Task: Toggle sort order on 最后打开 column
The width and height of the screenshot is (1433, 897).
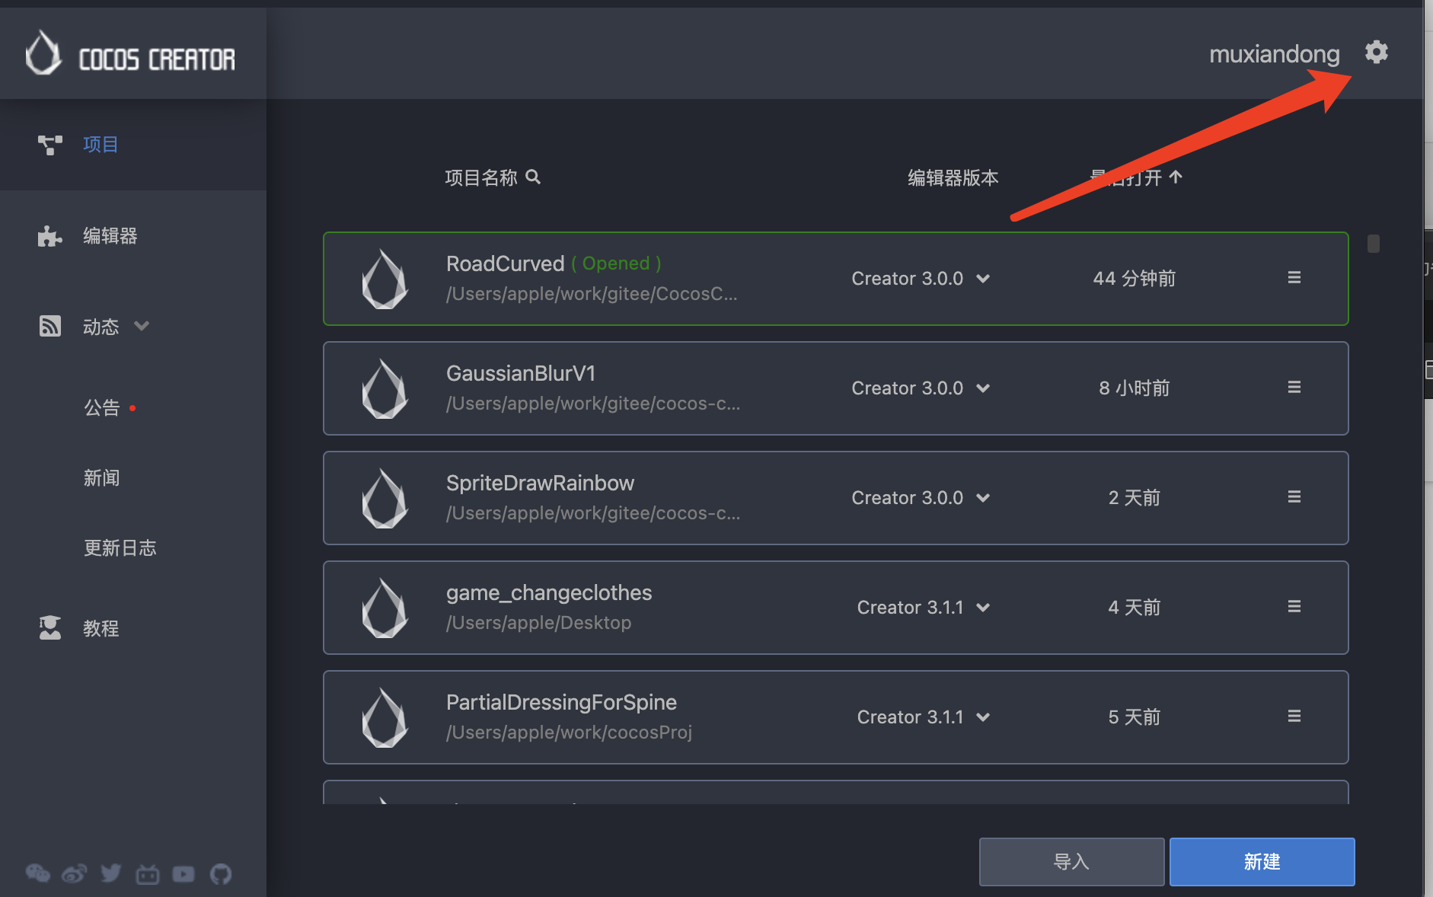Action: pyautogui.click(x=1176, y=177)
